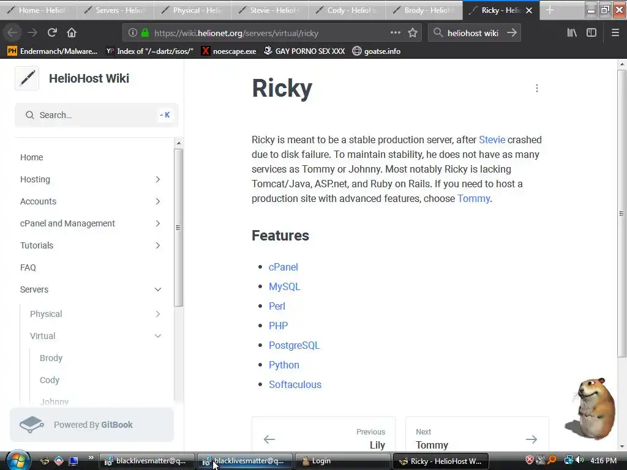Click the wiki Search field

pyautogui.click(x=96, y=115)
